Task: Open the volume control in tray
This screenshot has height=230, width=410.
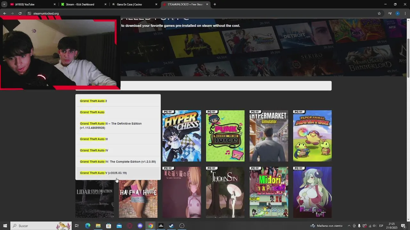Action: 374,226
